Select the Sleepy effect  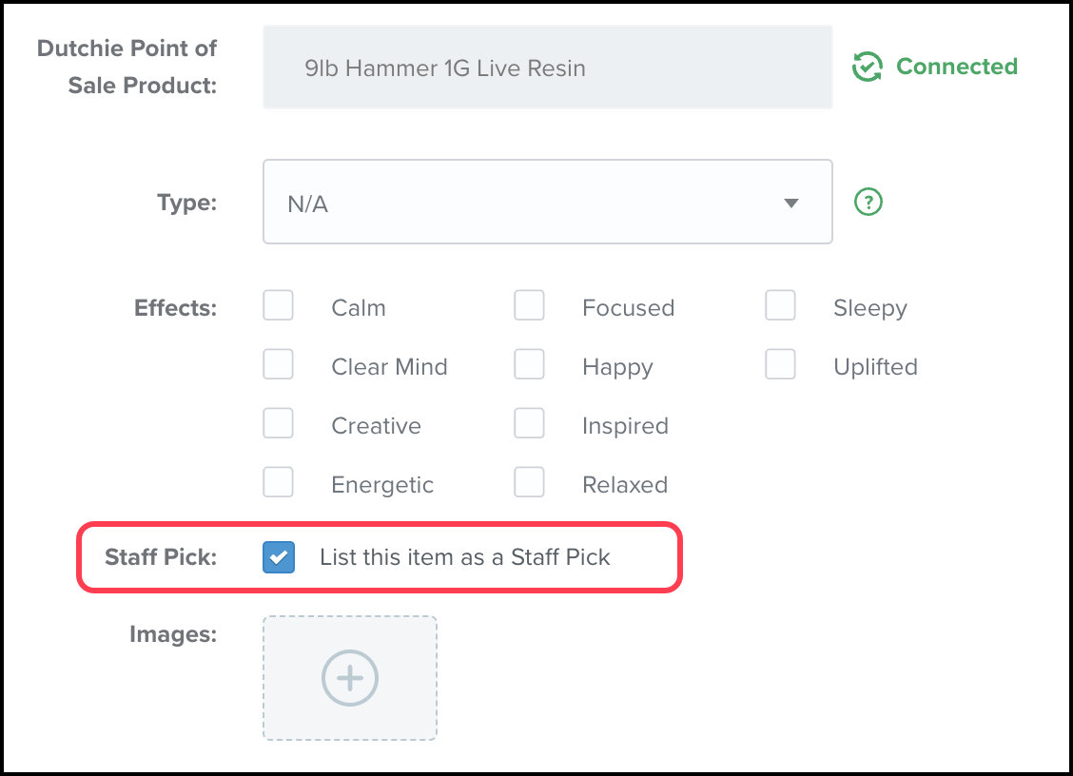(780, 305)
